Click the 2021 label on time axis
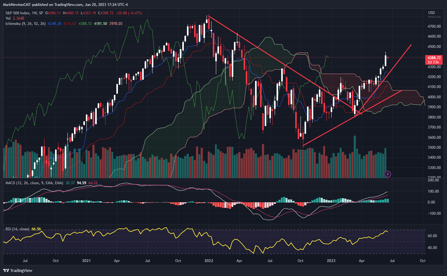Image resolution: width=447 pixels, height=276 pixels. click(x=86, y=261)
